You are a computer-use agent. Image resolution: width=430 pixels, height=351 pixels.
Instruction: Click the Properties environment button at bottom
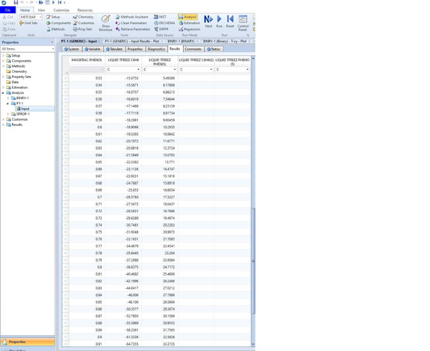28,342
